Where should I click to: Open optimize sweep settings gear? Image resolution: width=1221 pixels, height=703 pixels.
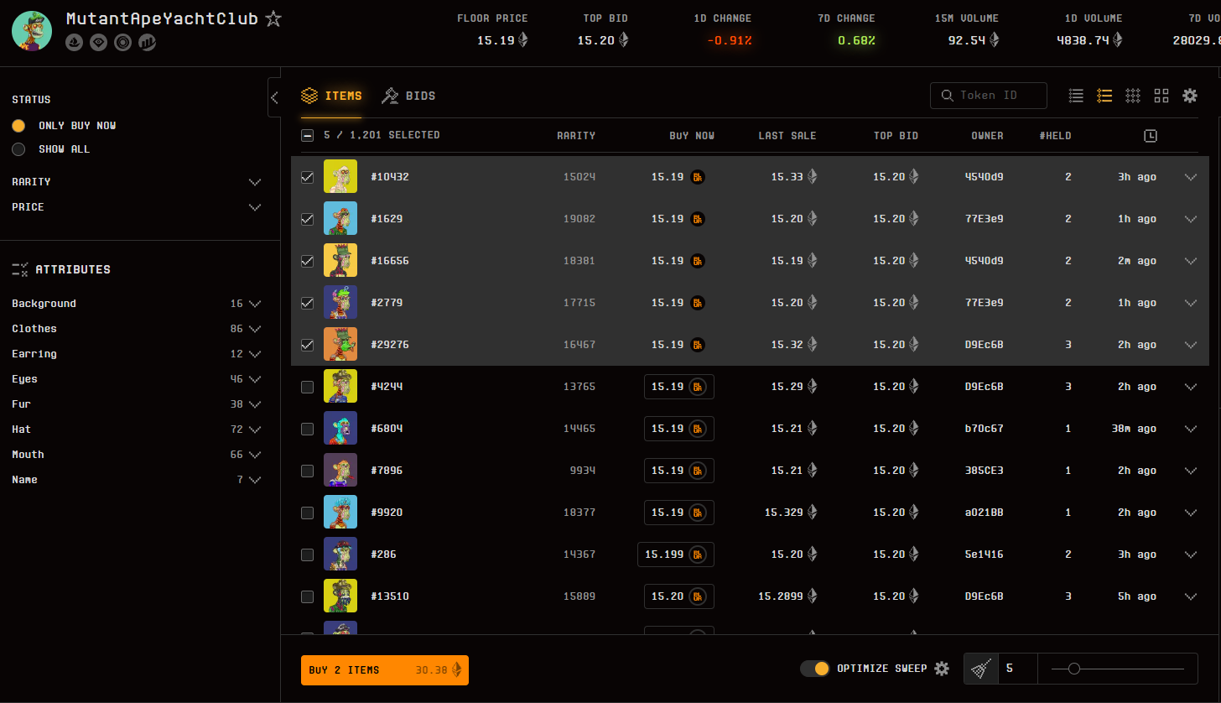pyautogui.click(x=942, y=669)
